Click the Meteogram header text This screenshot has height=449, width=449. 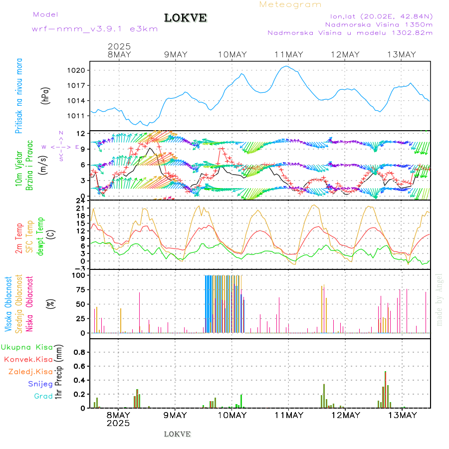click(290, 4)
